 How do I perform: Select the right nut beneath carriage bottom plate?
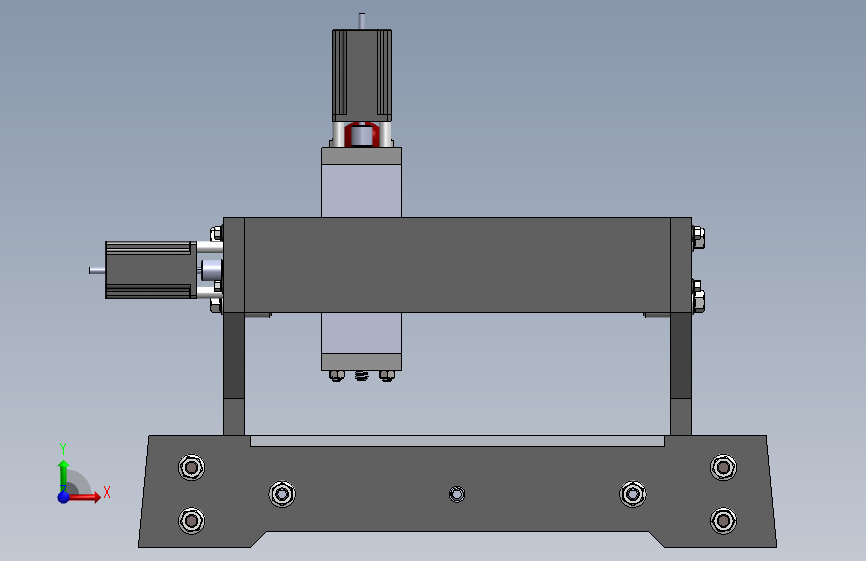(x=387, y=376)
